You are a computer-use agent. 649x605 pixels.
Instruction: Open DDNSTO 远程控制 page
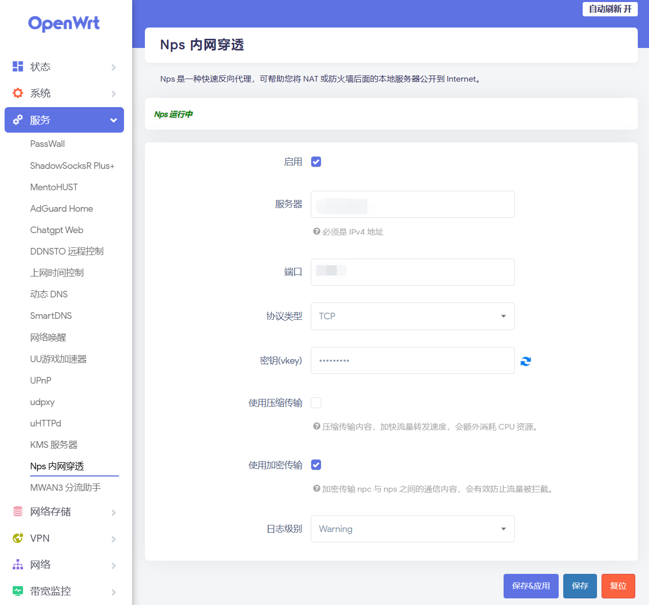click(x=67, y=251)
